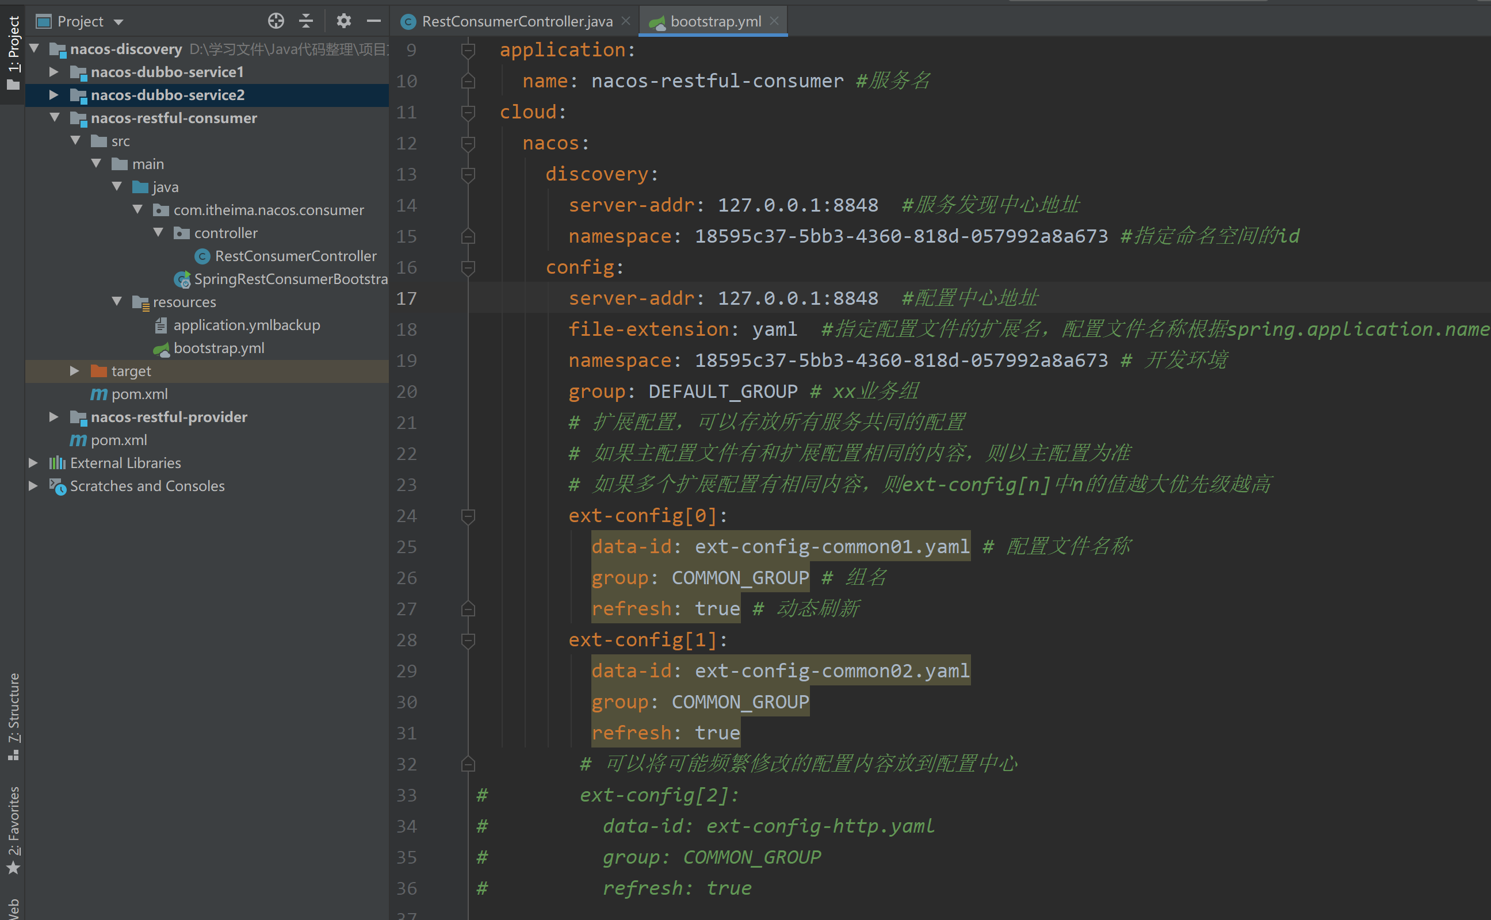Click line number 17 in the gutter

tap(407, 298)
